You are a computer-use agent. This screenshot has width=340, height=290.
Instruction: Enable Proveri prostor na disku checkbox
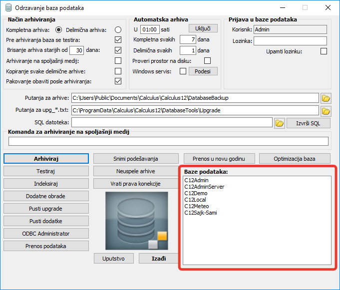[207, 61]
